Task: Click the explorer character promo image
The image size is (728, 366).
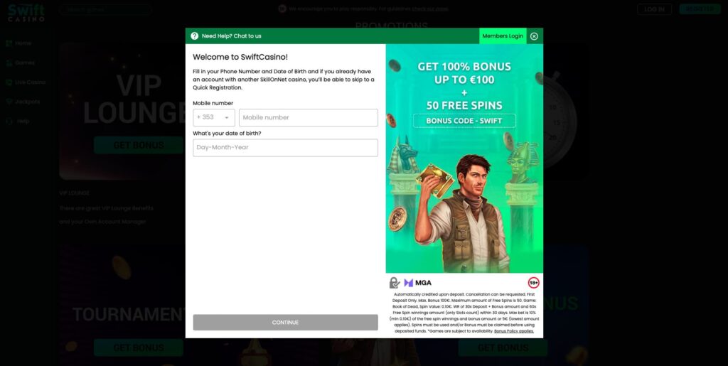Action: click(462, 213)
